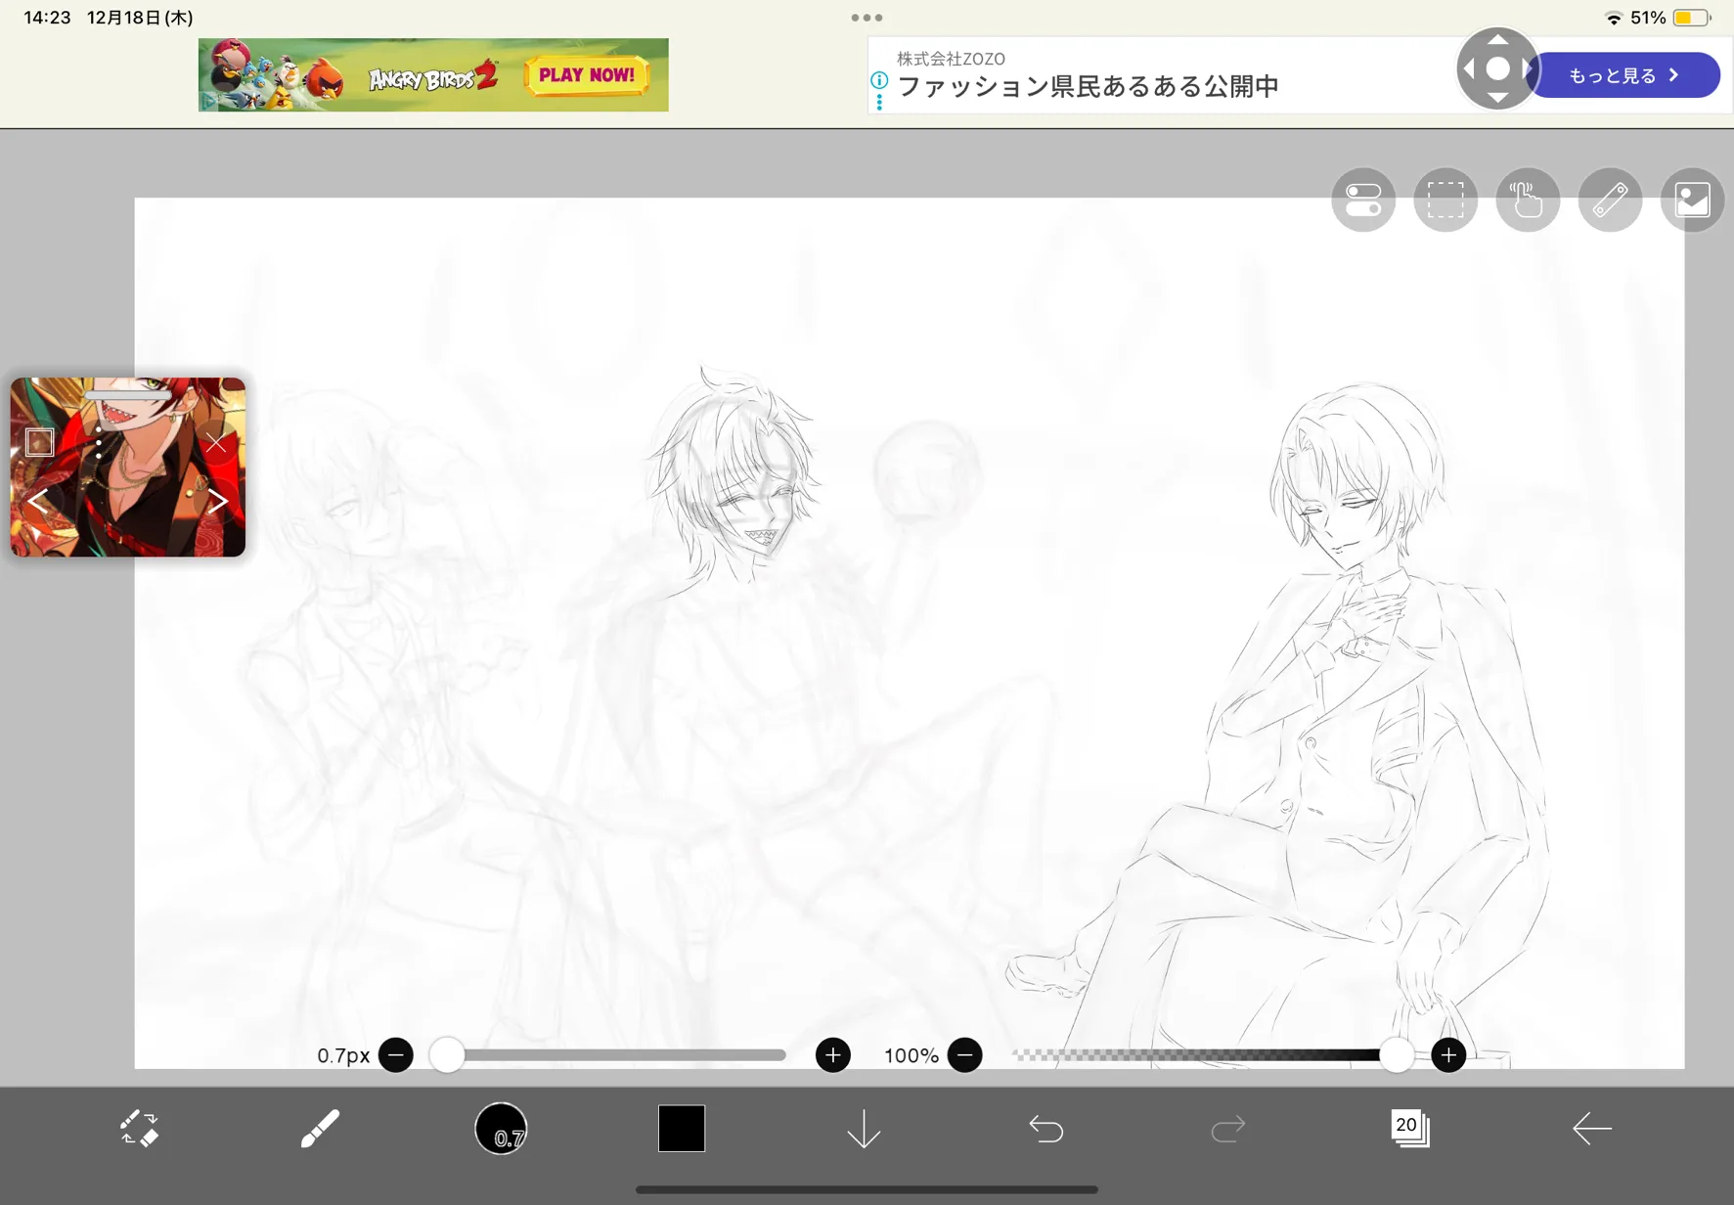Open the black color swatch
The height and width of the screenshot is (1205, 1734).
coord(682,1129)
